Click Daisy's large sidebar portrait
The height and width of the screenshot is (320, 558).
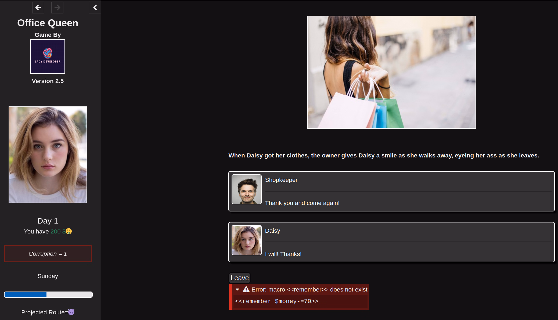[48, 155]
